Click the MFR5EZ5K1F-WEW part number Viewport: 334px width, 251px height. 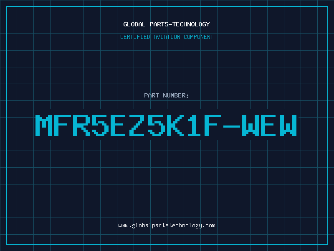166,125
